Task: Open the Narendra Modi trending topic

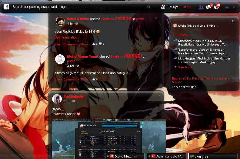Action: click(203, 42)
